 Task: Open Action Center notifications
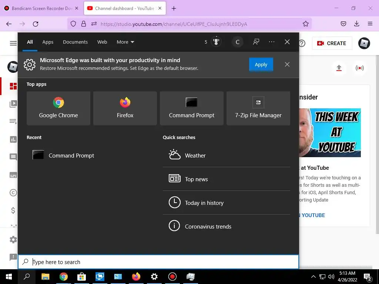368,277
